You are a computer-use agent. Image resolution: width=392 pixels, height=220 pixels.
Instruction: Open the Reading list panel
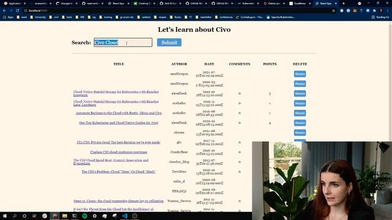(380, 17)
